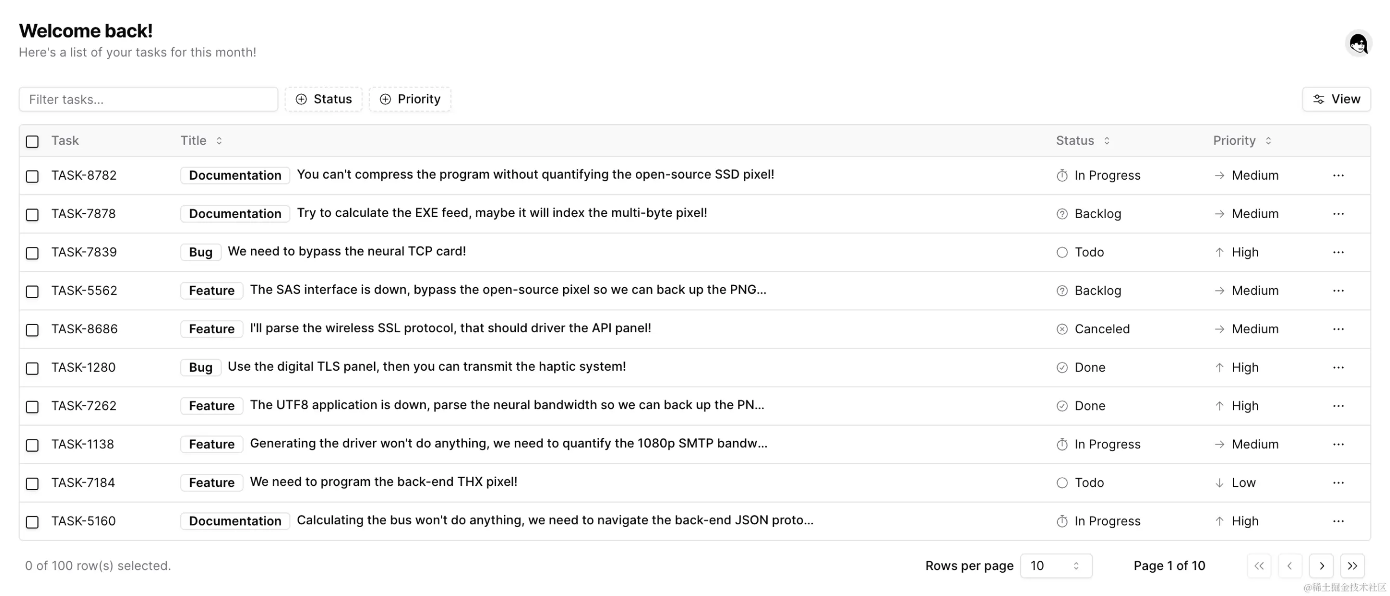Open the Status filter button
This screenshot has width=1390, height=596.
click(x=324, y=99)
